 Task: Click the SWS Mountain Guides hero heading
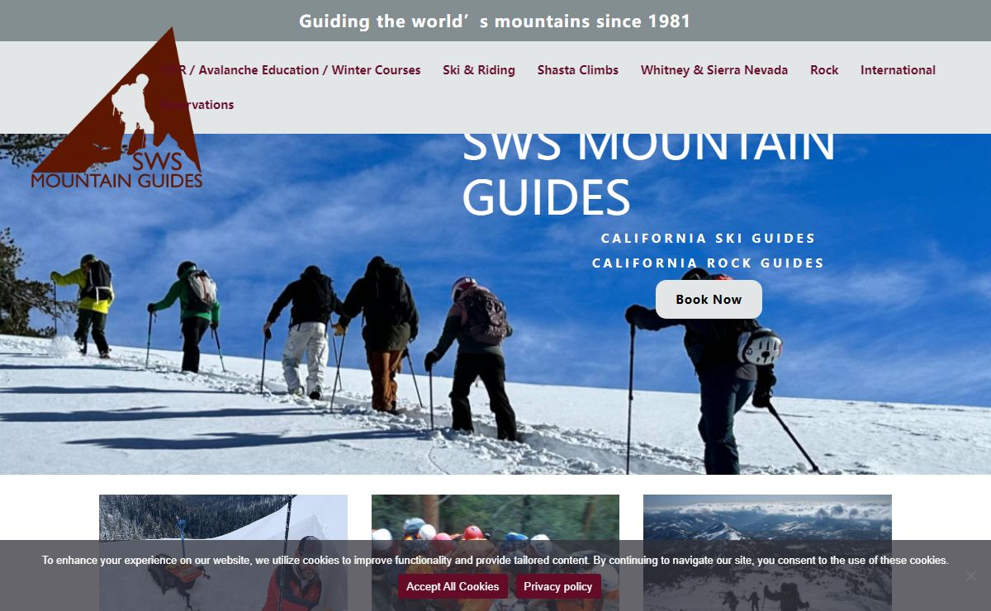coord(648,172)
